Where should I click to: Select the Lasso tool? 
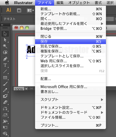click(5, 52)
